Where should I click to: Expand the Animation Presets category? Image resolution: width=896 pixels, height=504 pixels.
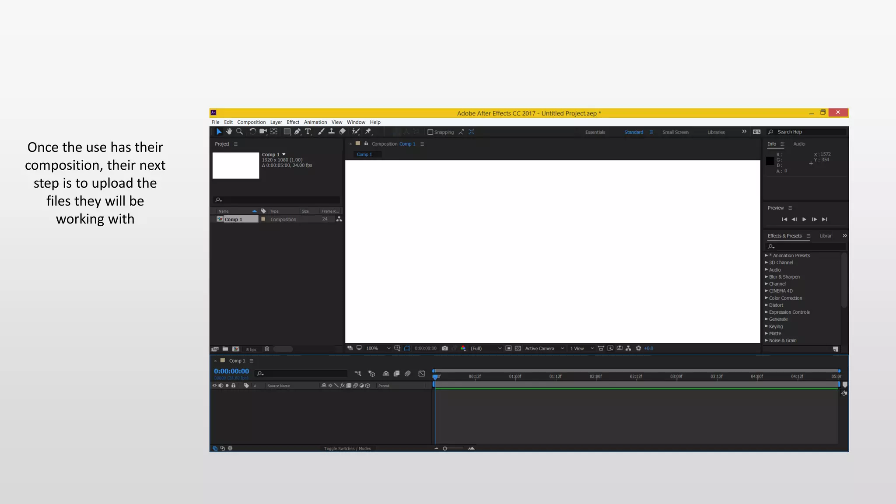pyautogui.click(x=766, y=255)
